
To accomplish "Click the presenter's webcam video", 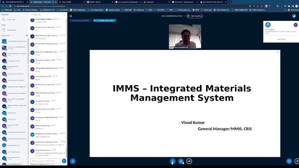I will coord(185,36).
